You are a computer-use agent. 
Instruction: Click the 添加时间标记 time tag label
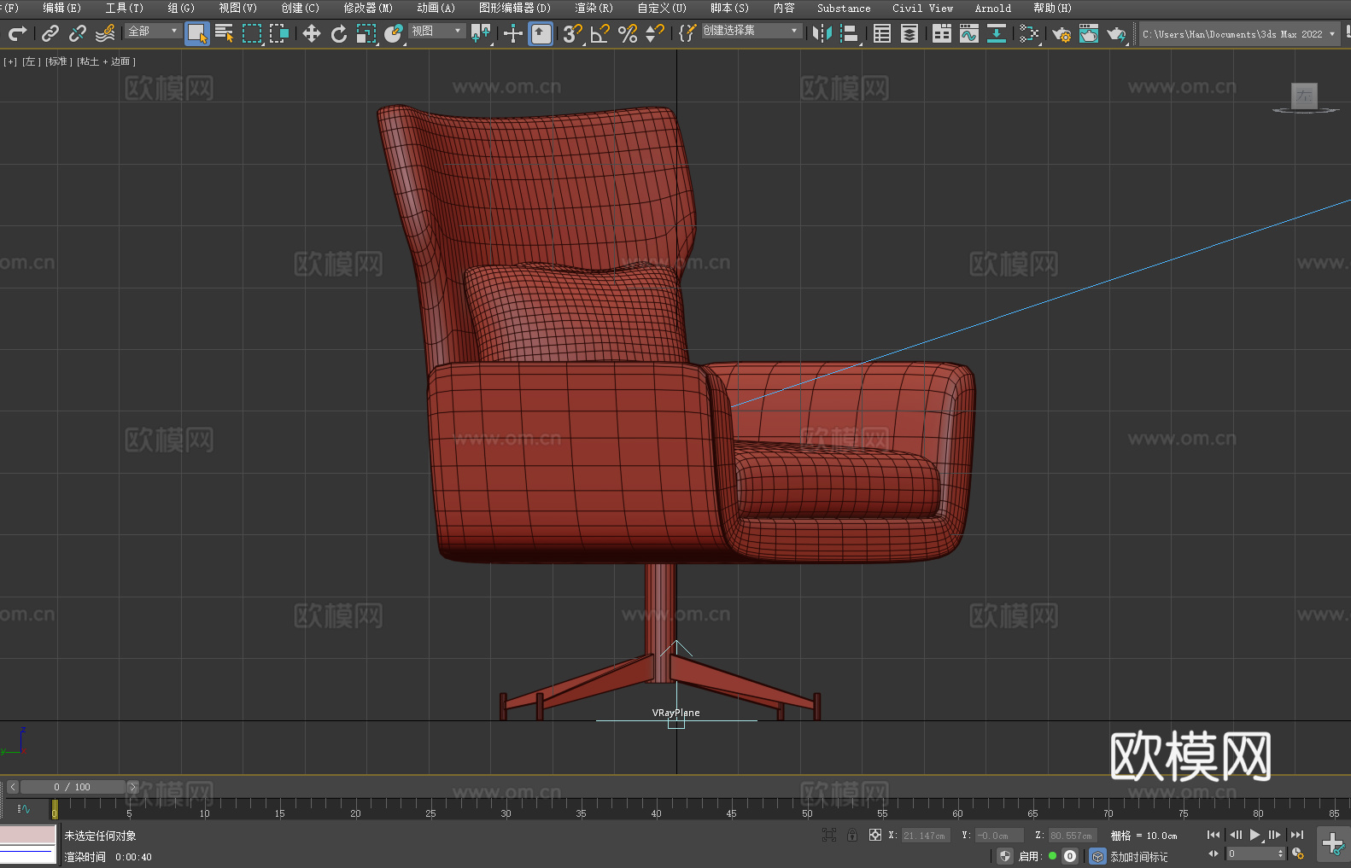[1138, 856]
